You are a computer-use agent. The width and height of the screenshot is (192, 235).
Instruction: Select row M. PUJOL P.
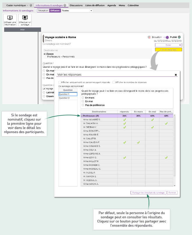coord(127,173)
